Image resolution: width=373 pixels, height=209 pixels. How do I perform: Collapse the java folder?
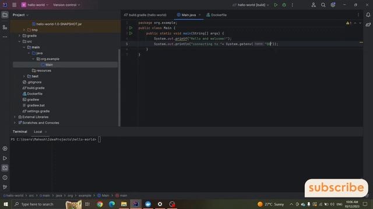point(29,53)
